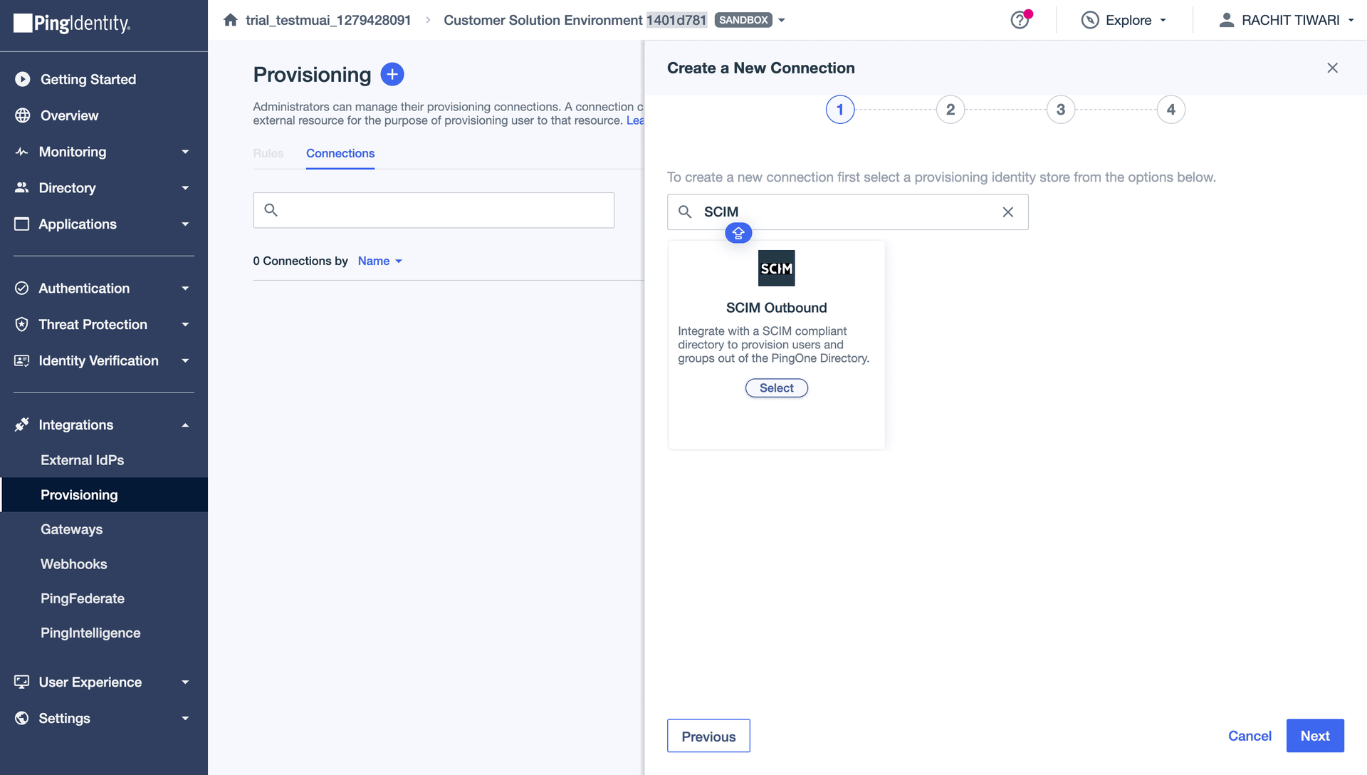The image size is (1367, 775).
Task: Click the Next button
Action: [1314, 736]
